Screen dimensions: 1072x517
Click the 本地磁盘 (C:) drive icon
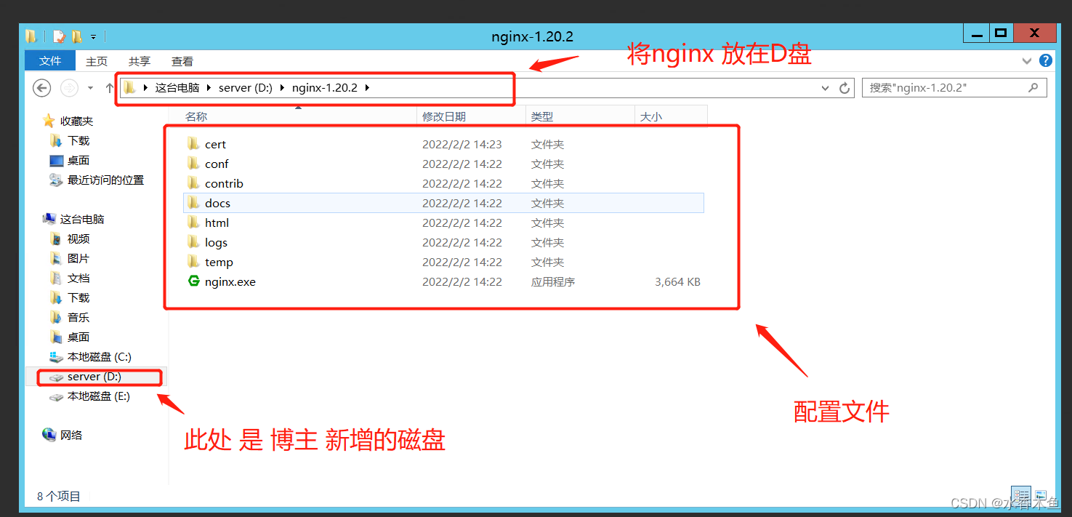[56, 356]
